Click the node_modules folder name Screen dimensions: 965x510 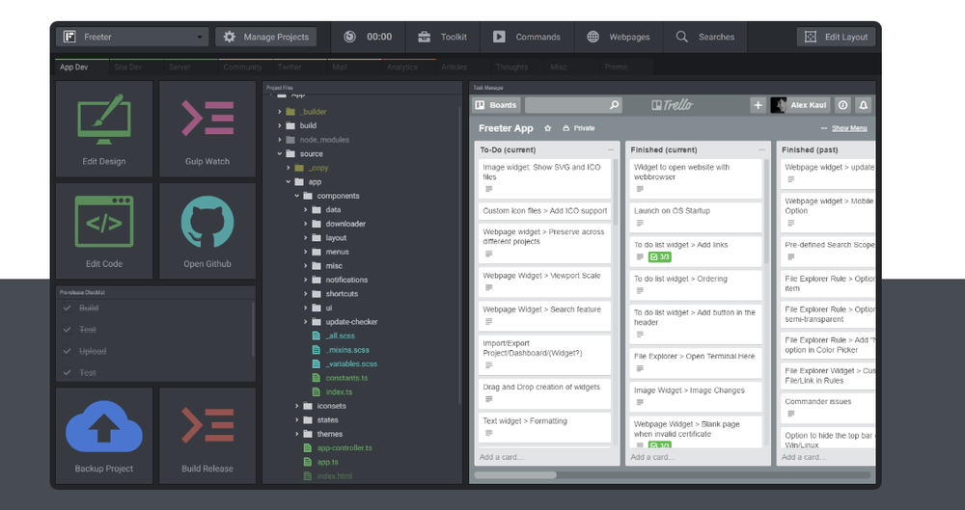324,140
